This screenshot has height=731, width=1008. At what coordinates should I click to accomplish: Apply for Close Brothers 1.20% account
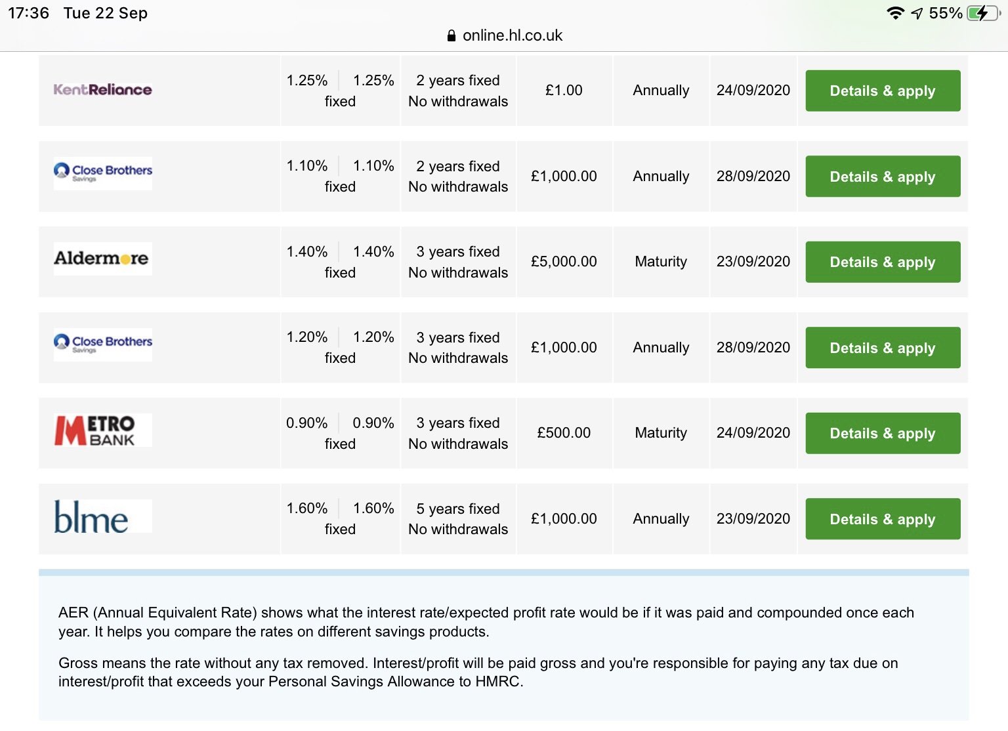click(882, 348)
